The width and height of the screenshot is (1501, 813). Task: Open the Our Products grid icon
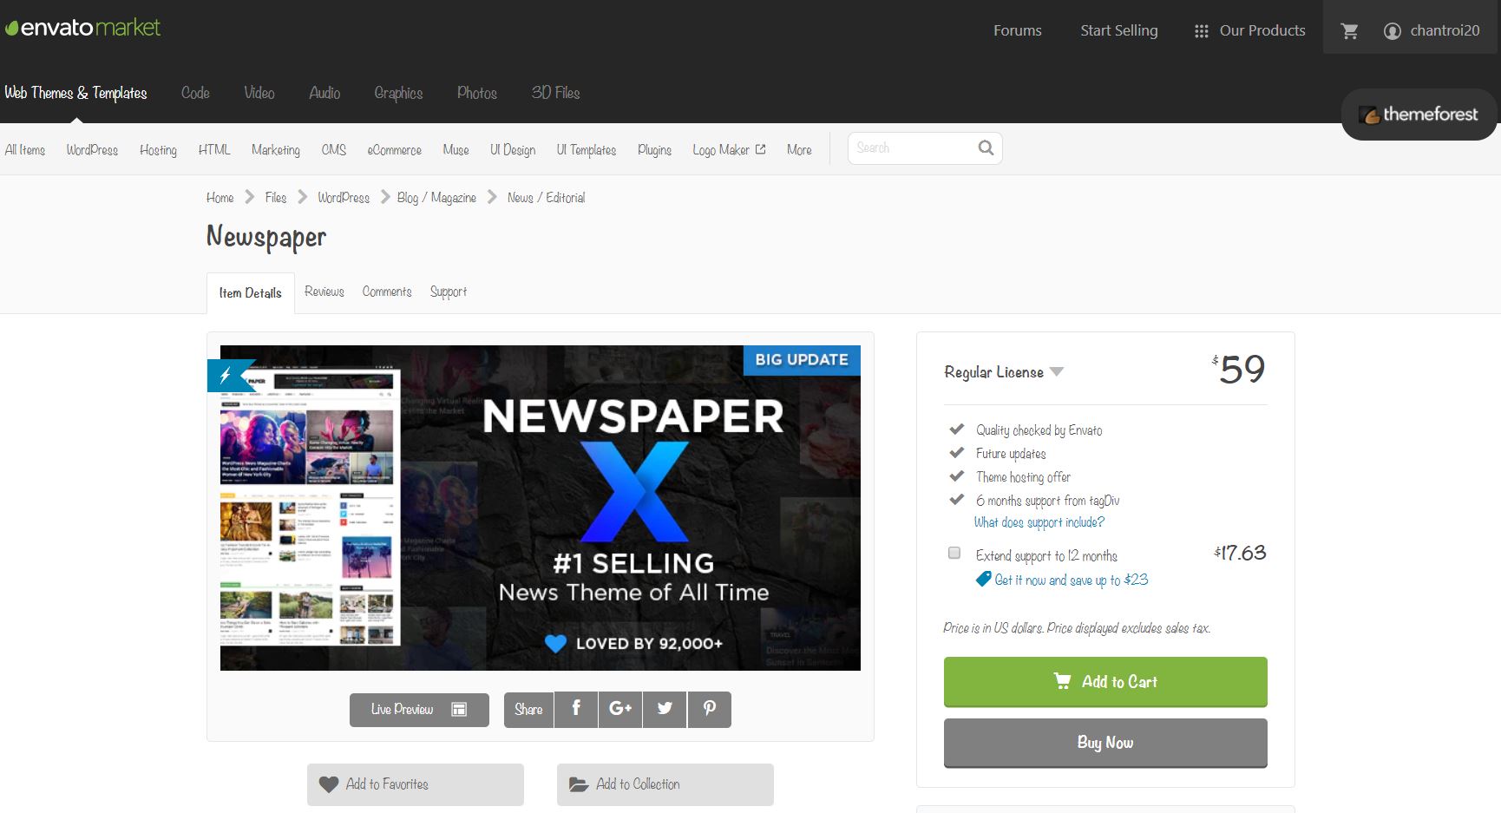click(1201, 31)
